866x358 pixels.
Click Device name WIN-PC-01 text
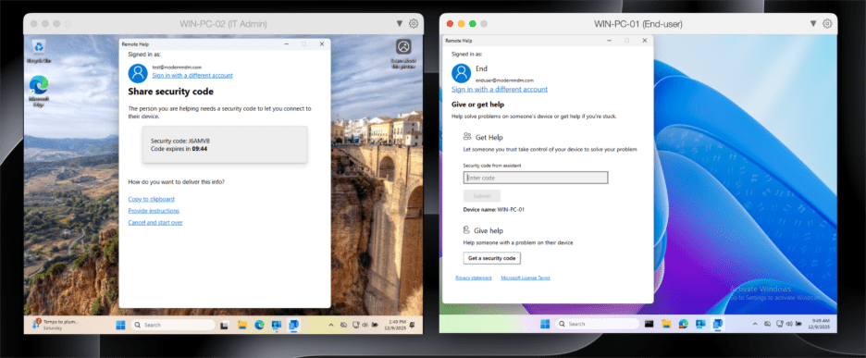(493, 210)
